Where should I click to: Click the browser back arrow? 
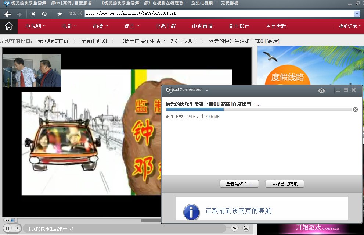coord(7,14)
